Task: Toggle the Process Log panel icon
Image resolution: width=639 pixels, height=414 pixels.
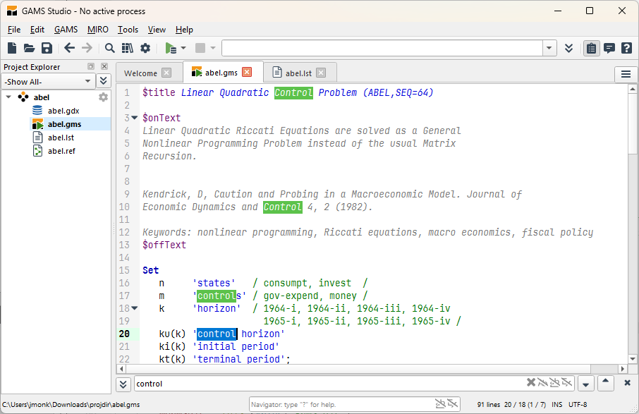Action: click(x=609, y=48)
